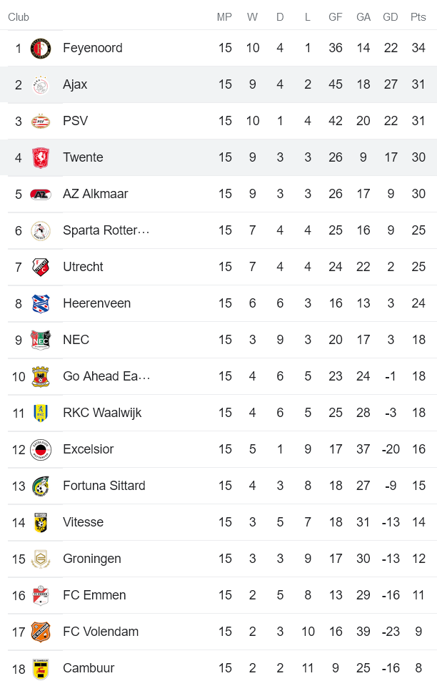Click the red Twente club badge
Viewport: 437px width, 691px height.
pyautogui.click(x=41, y=158)
